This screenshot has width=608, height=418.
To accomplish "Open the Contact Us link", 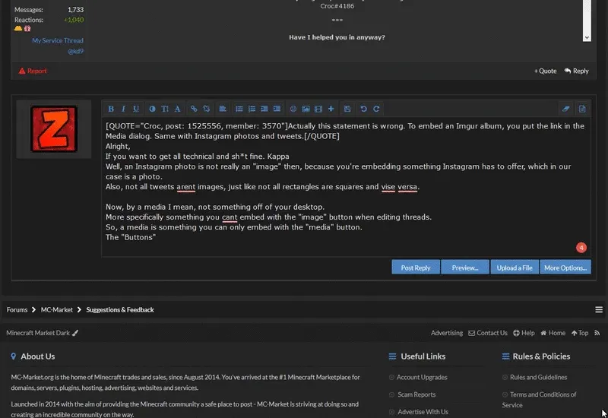I will (x=488, y=333).
